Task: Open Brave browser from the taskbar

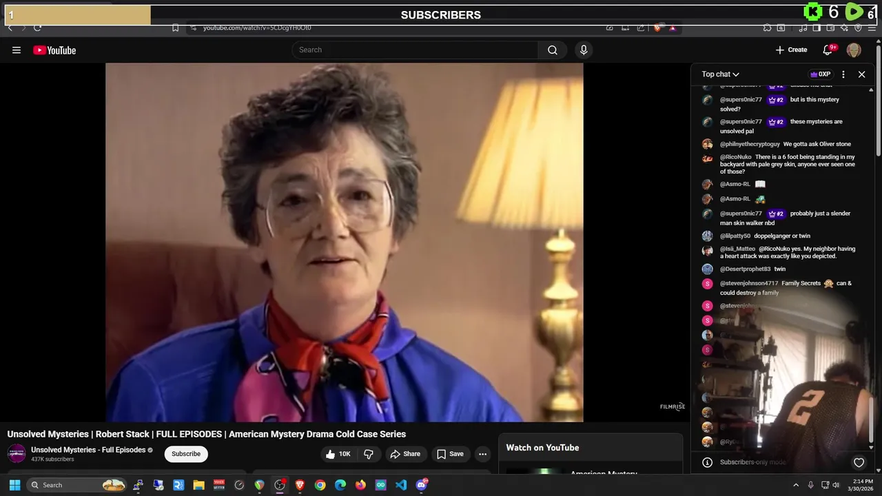Action: (x=300, y=485)
